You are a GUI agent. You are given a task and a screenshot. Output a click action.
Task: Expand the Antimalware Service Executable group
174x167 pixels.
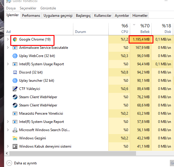pos(8,48)
